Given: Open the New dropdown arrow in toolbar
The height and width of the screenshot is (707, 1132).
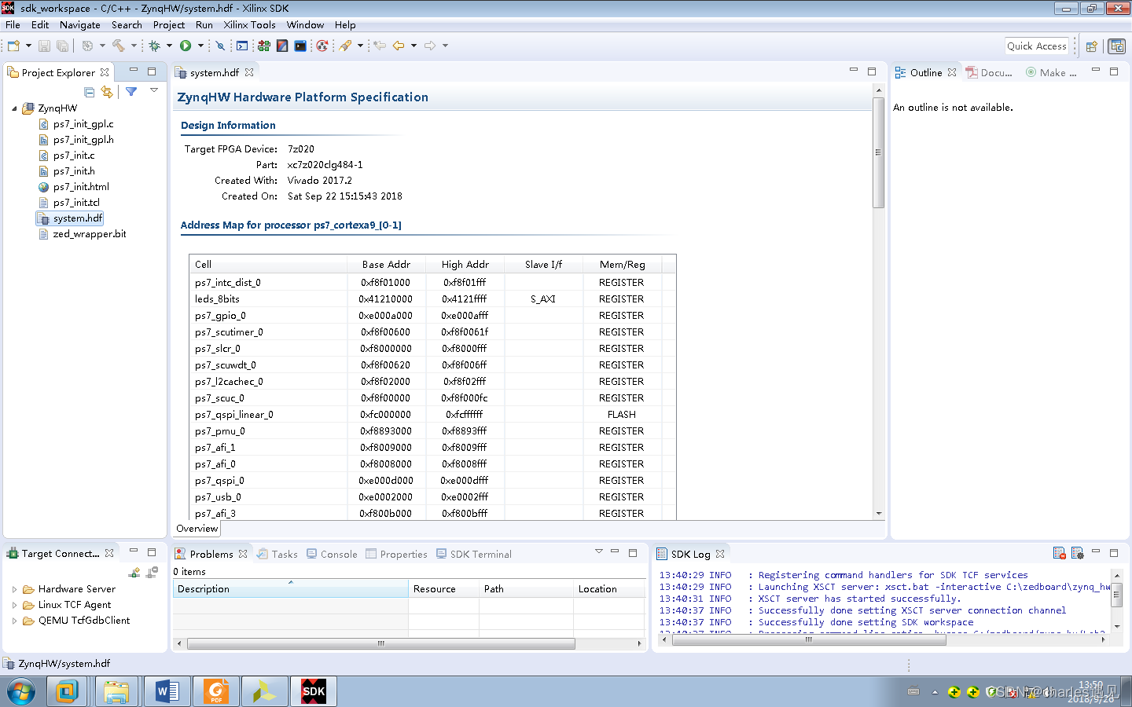Looking at the screenshot, I should (28, 46).
